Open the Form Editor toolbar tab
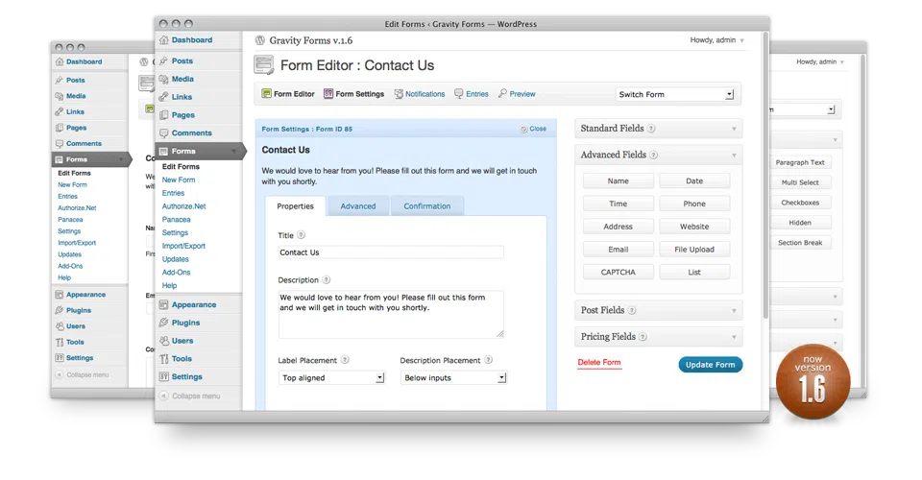922x480 pixels. 288,94
